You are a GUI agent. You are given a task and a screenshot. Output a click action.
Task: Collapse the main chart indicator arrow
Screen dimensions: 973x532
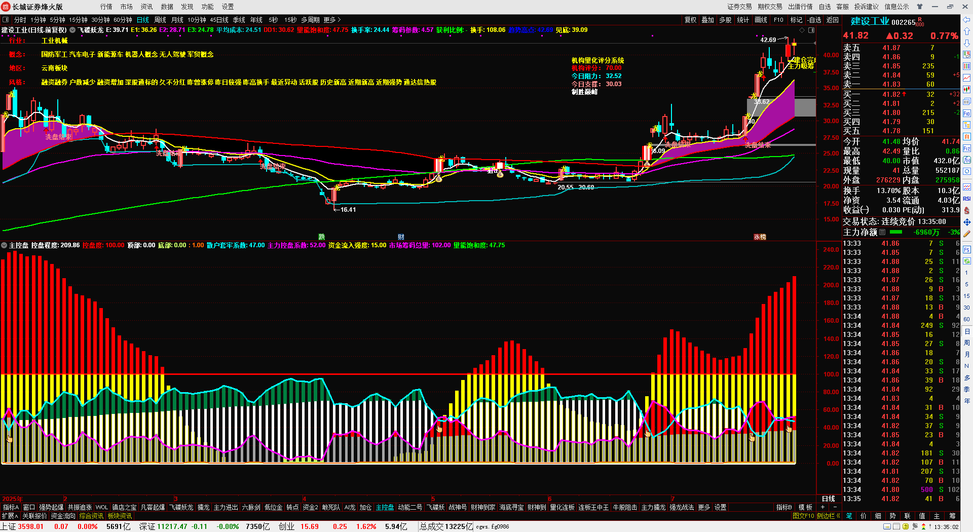(x=72, y=30)
